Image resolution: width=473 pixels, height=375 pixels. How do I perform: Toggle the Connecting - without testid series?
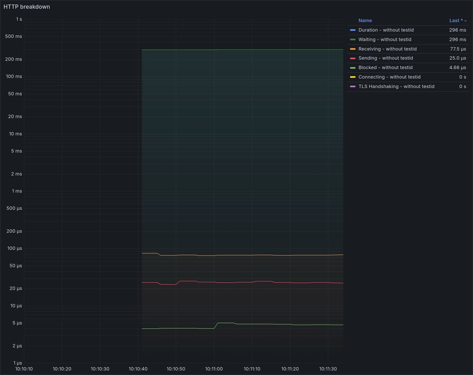point(389,77)
